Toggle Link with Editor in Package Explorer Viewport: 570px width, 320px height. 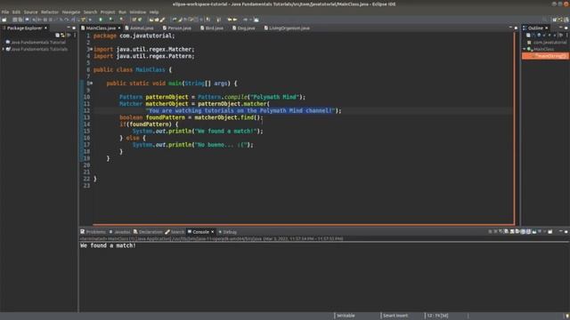tap(62, 36)
